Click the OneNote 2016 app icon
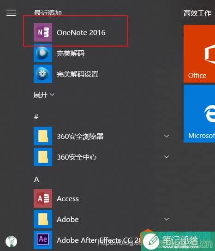215x251 pixels. [43, 32]
